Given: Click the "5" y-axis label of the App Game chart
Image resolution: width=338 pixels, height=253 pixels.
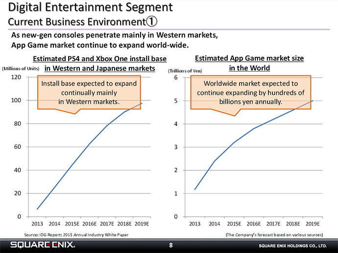Looking at the screenshot, I should click(x=176, y=101).
